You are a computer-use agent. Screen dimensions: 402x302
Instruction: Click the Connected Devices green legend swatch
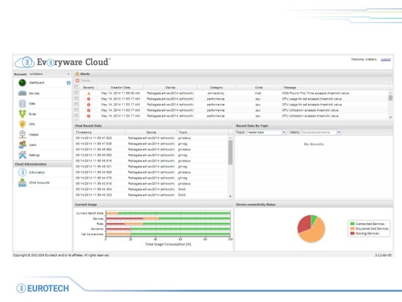click(352, 224)
